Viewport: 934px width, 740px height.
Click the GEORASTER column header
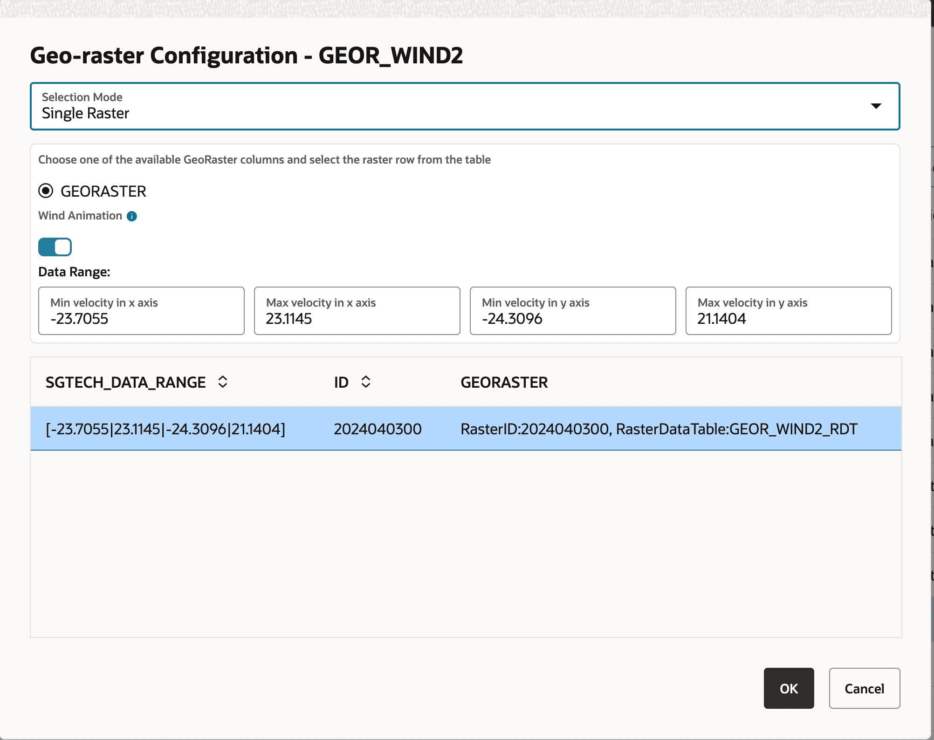pos(504,382)
